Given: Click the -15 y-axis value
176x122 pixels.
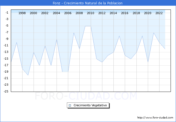Looking at the screenshot, I should (x=6, y=59).
